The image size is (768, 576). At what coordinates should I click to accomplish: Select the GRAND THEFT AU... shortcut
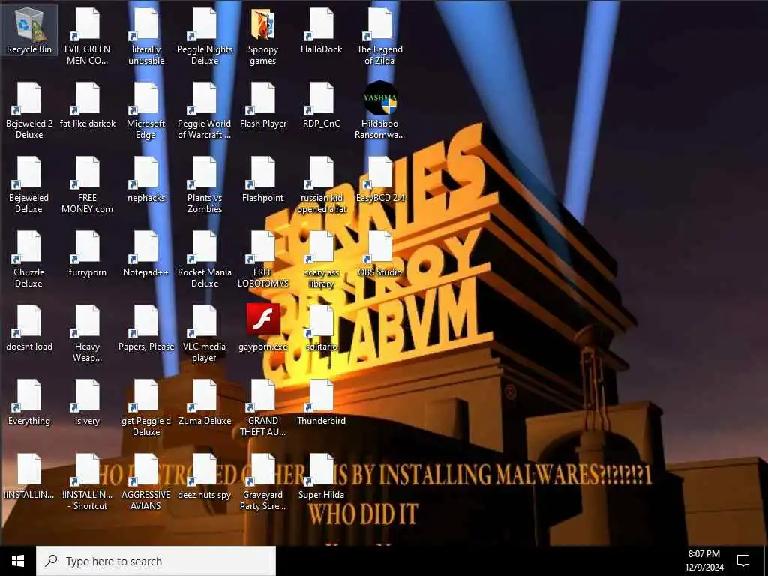(x=263, y=407)
